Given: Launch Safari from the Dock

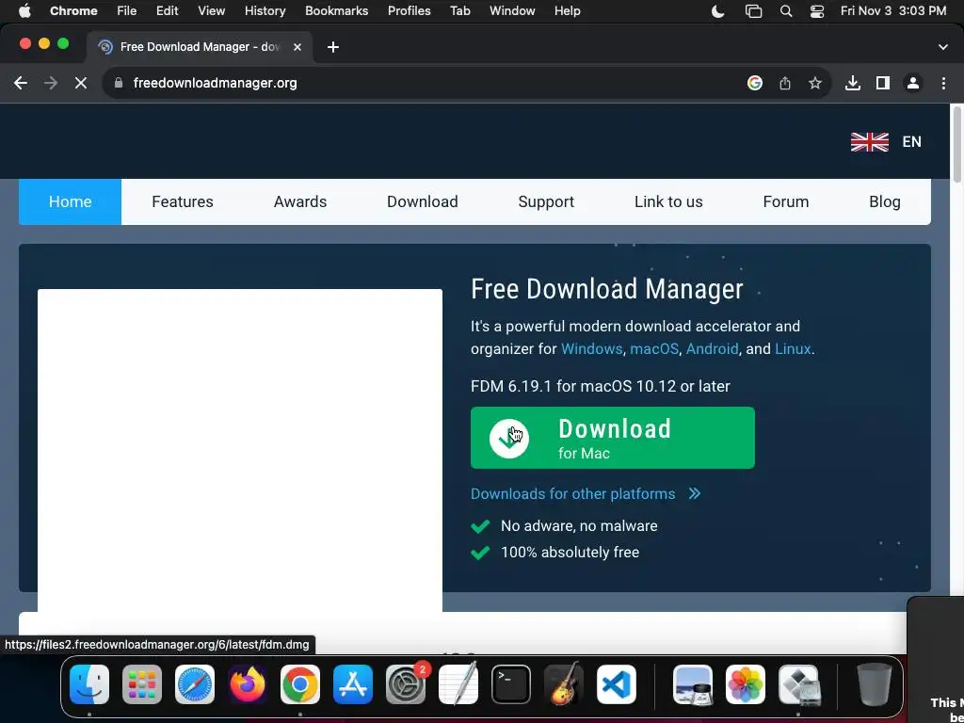Looking at the screenshot, I should 195,684.
